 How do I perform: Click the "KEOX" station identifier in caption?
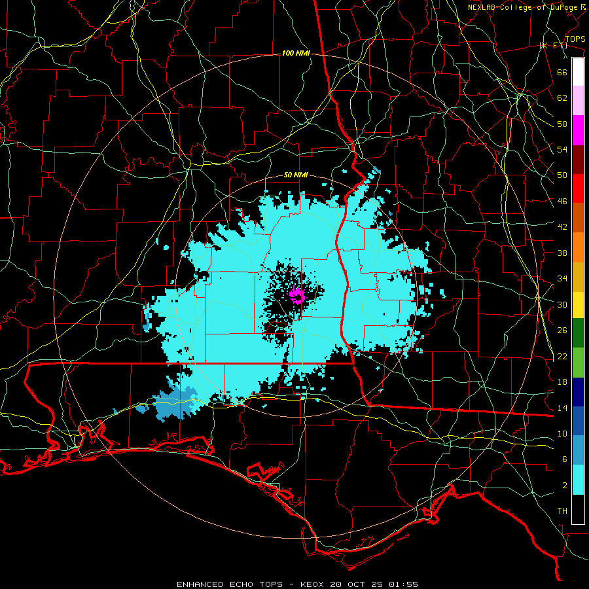pyautogui.click(x=313, y=584)
